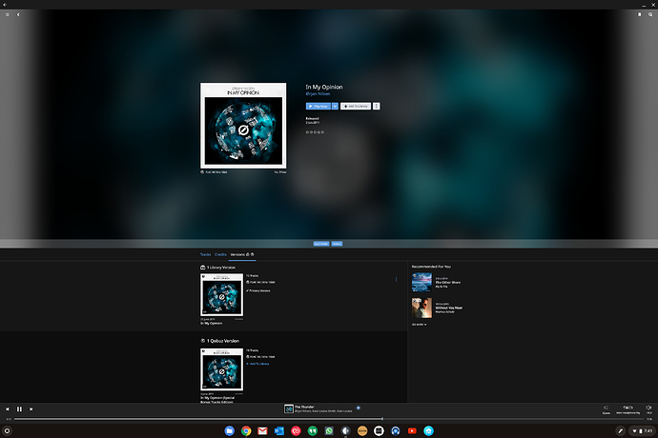Rate the album using the stars

[x=315, y=132]
